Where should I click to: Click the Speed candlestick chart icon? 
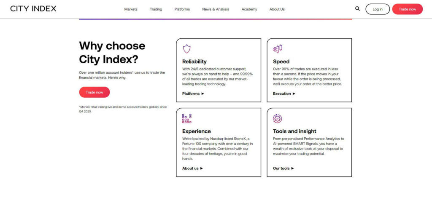click(278, 49)
